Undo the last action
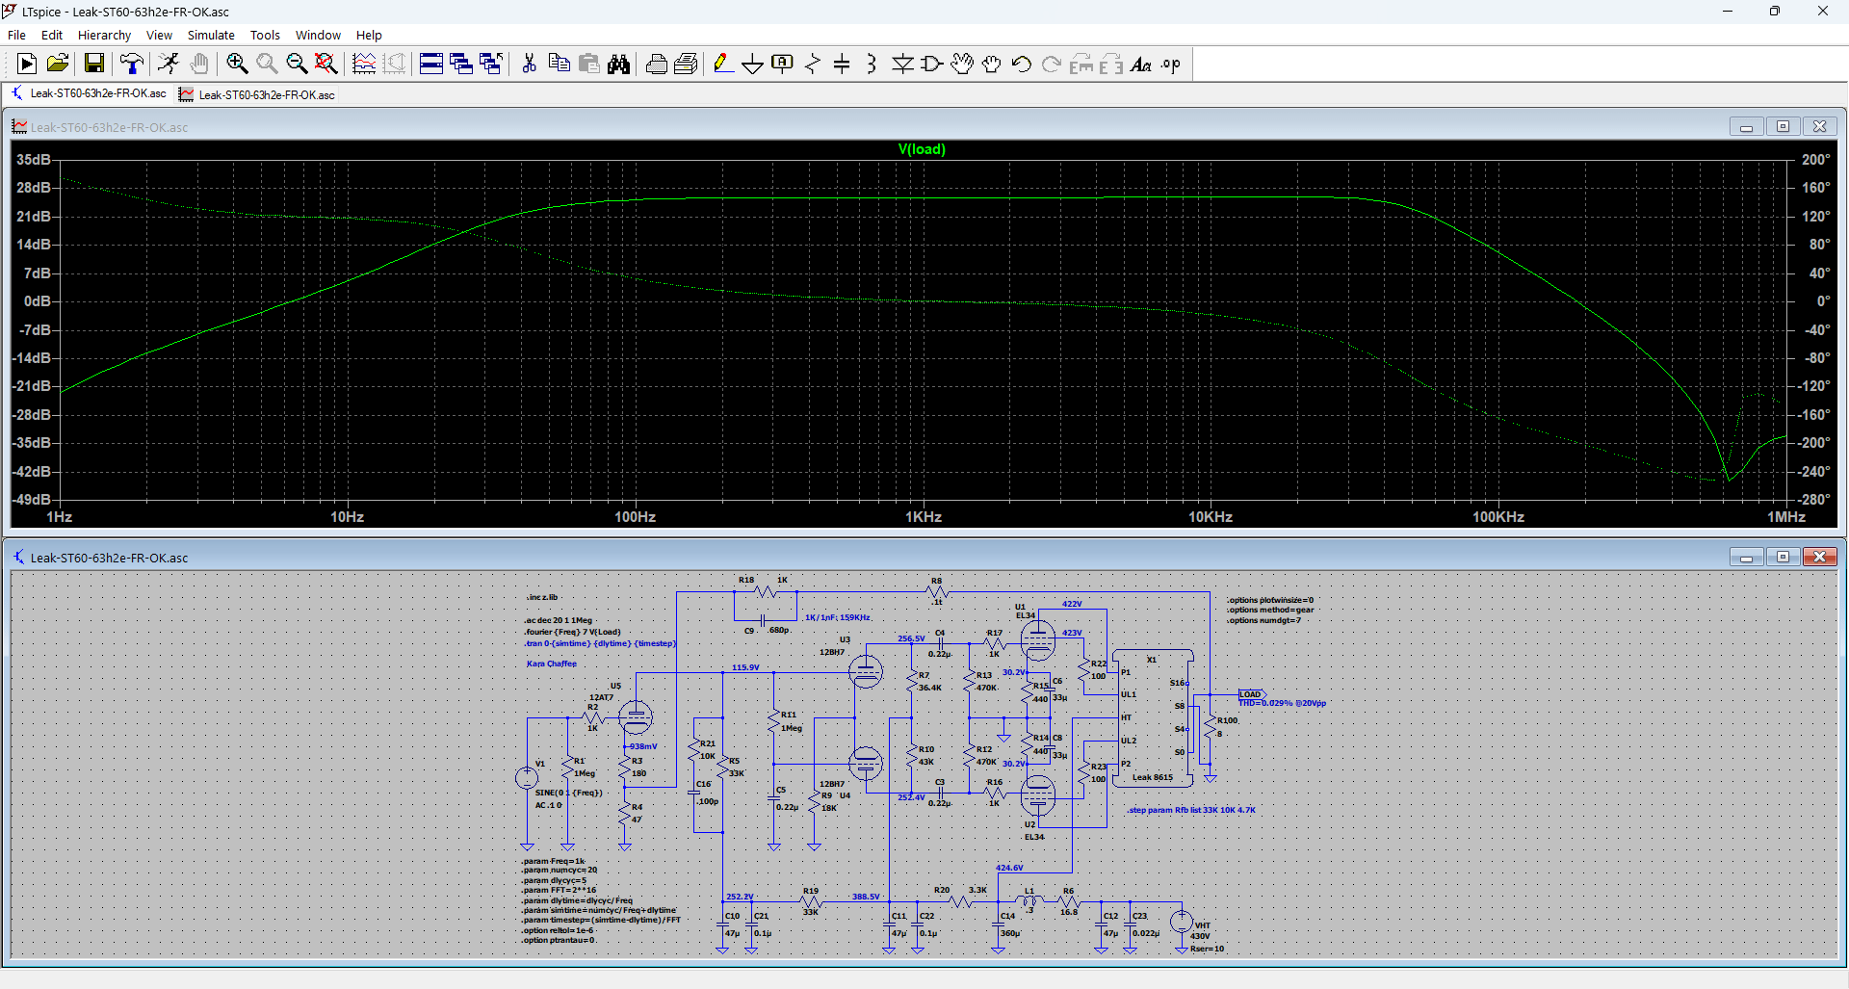 coord(1022,64)
